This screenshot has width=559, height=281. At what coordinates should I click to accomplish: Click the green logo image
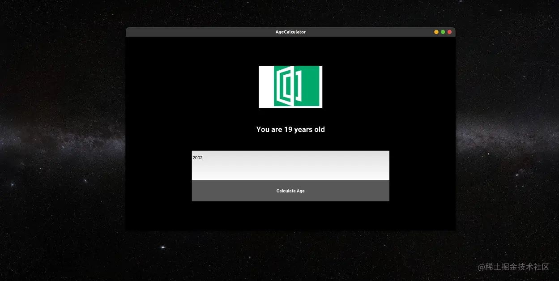290,87
